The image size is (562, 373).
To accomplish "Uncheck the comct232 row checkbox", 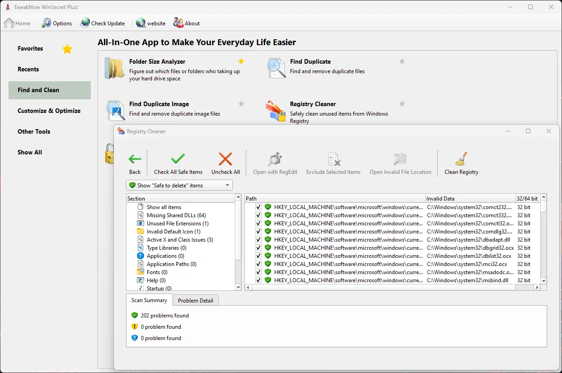I will tap(258, 207).
